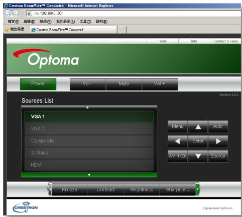Open the File (檔案) menu
242x217 pixels.
click(14, 22)
